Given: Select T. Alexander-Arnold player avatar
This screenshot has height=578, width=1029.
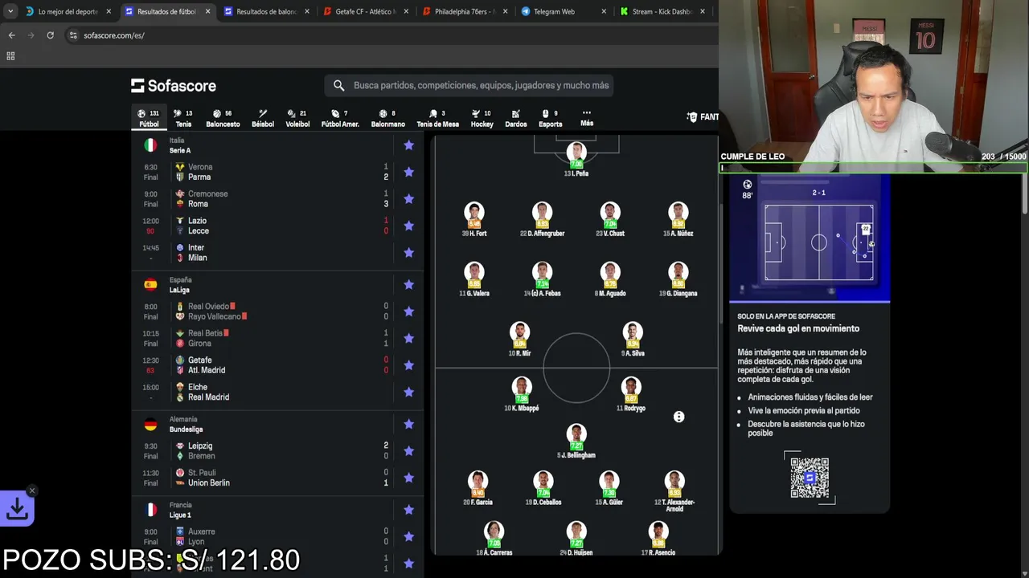Looking at the screenshot, I should (674, 481).
